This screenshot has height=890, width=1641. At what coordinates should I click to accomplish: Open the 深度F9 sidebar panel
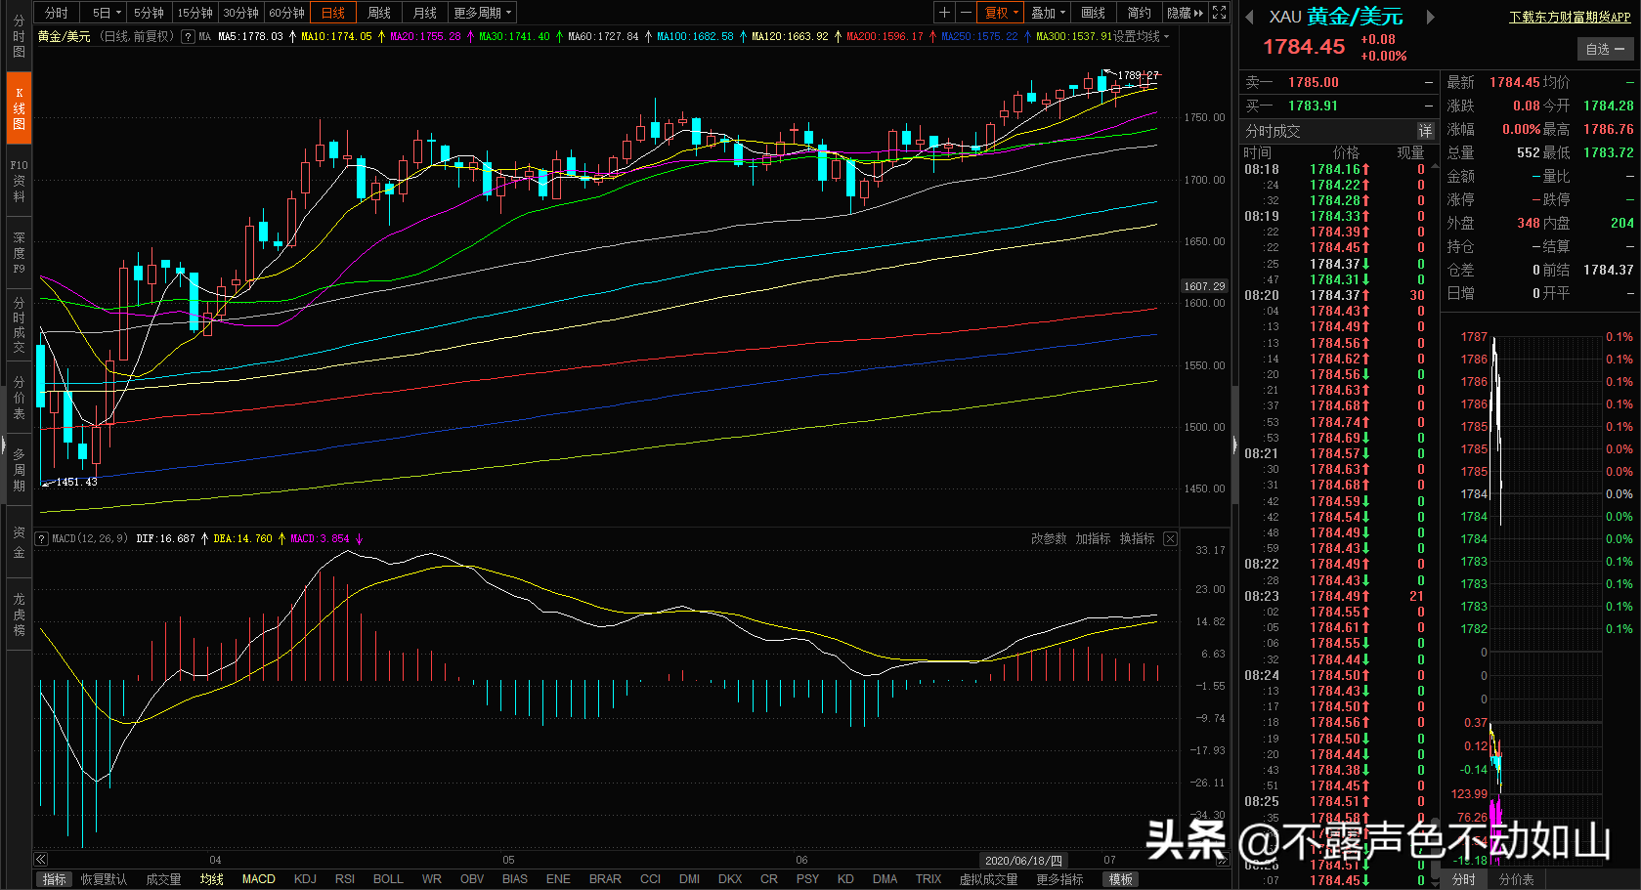click(18, 250)
